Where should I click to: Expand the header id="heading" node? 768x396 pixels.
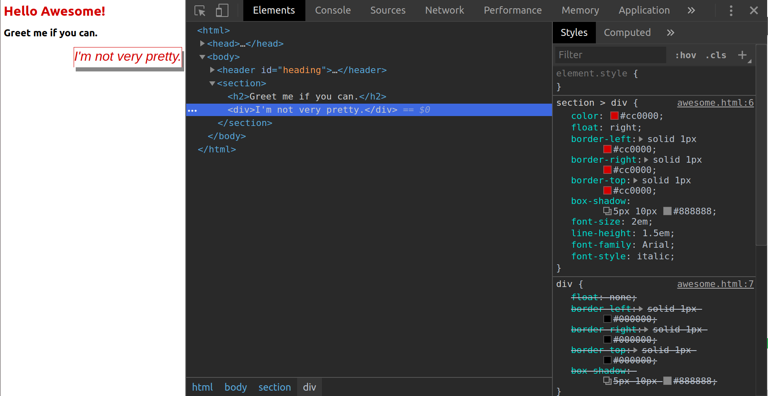[x=212, y=70]
